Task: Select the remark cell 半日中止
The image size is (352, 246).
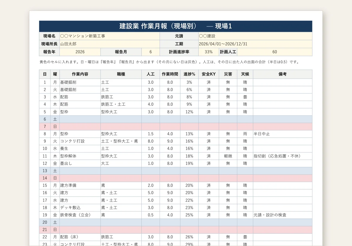Action: pos(282,134)
